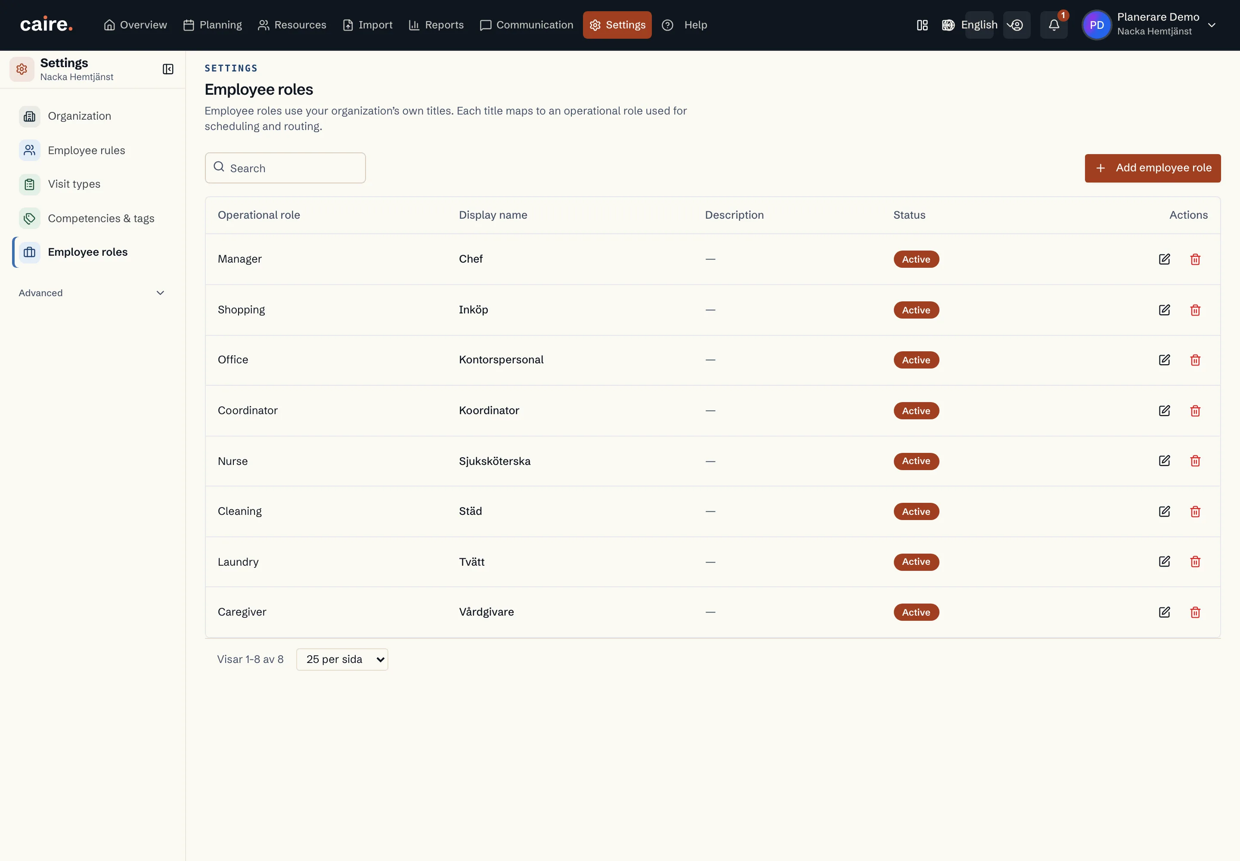Edit the Nurse role

pyautogui.click(x=1165, y=461)
